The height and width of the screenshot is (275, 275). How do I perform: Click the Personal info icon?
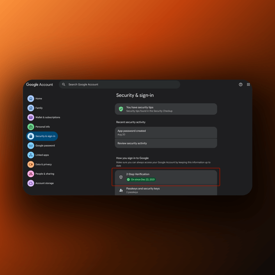31,127
